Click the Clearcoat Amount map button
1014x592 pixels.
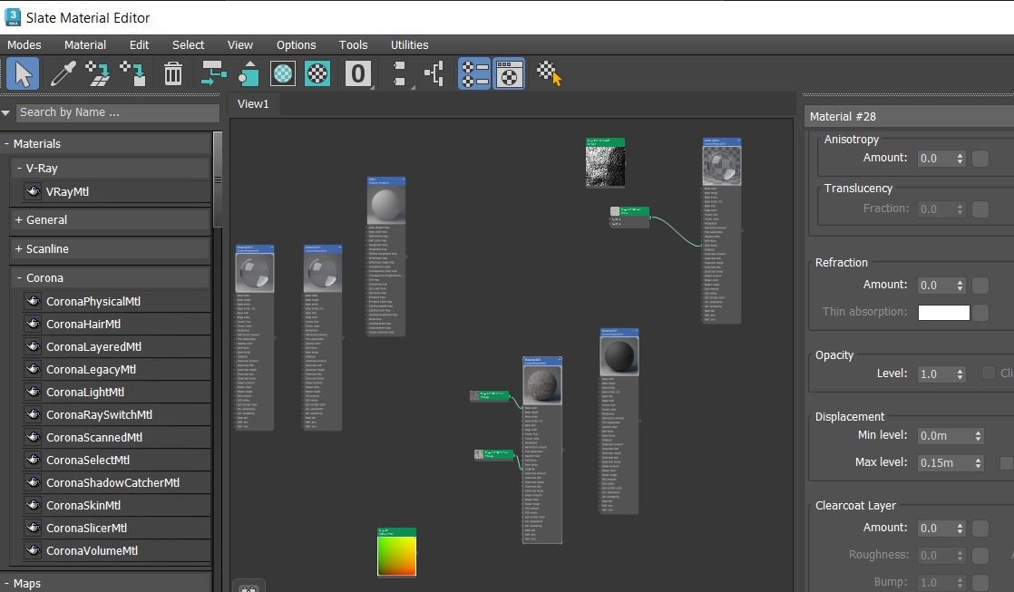click(980, 528)
